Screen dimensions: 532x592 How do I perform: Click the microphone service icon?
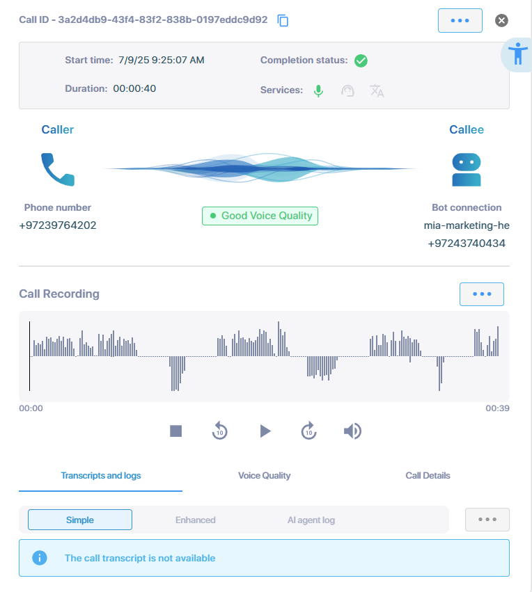click(318, 90)
